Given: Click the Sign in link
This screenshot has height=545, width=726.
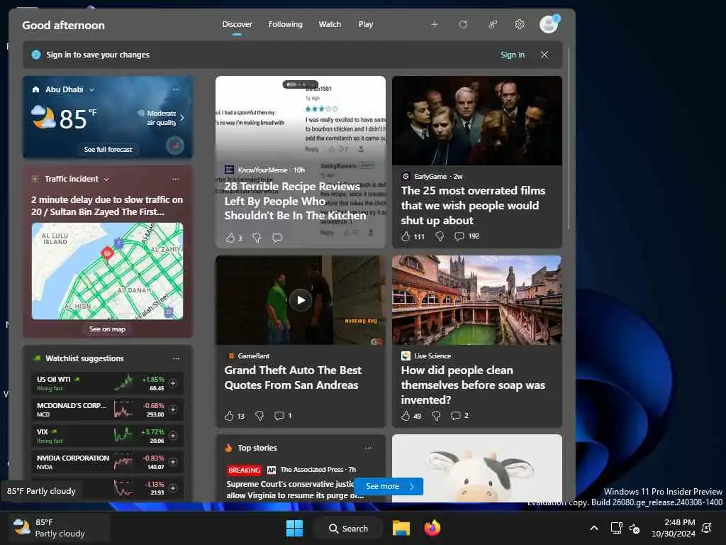Looking at the screenshot, I should [x=513, y=55].
